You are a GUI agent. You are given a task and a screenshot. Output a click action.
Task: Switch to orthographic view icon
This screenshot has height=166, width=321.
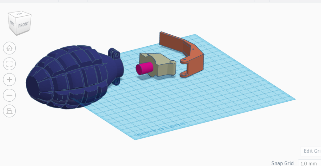[9, 111]
